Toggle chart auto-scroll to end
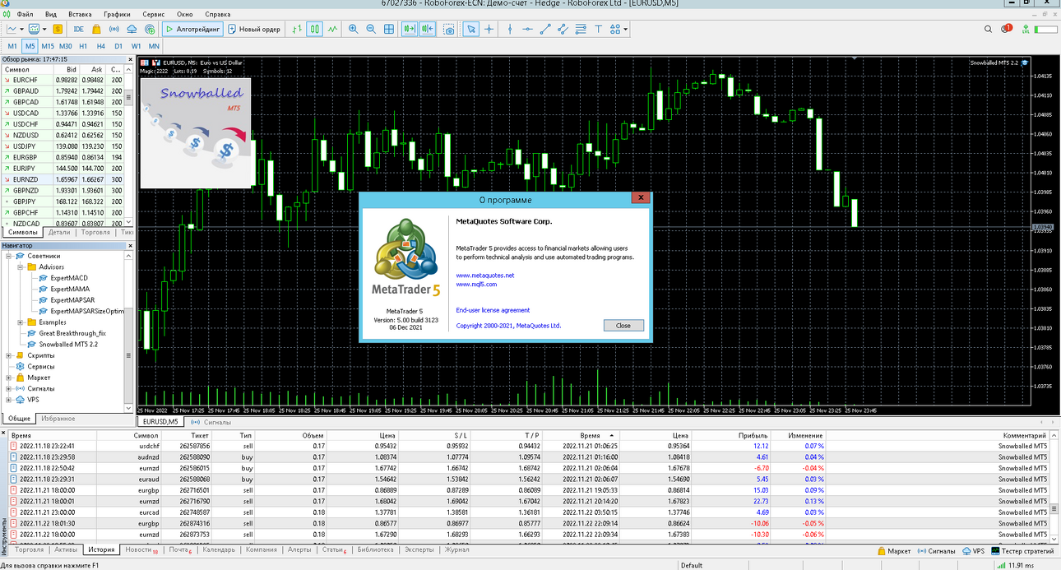The image size is (1061, 570). (x=410, y=29)
